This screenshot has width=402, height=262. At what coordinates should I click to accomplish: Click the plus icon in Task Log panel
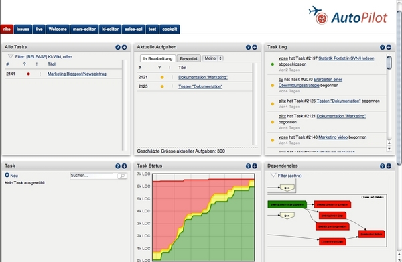[x=389, y=47]
